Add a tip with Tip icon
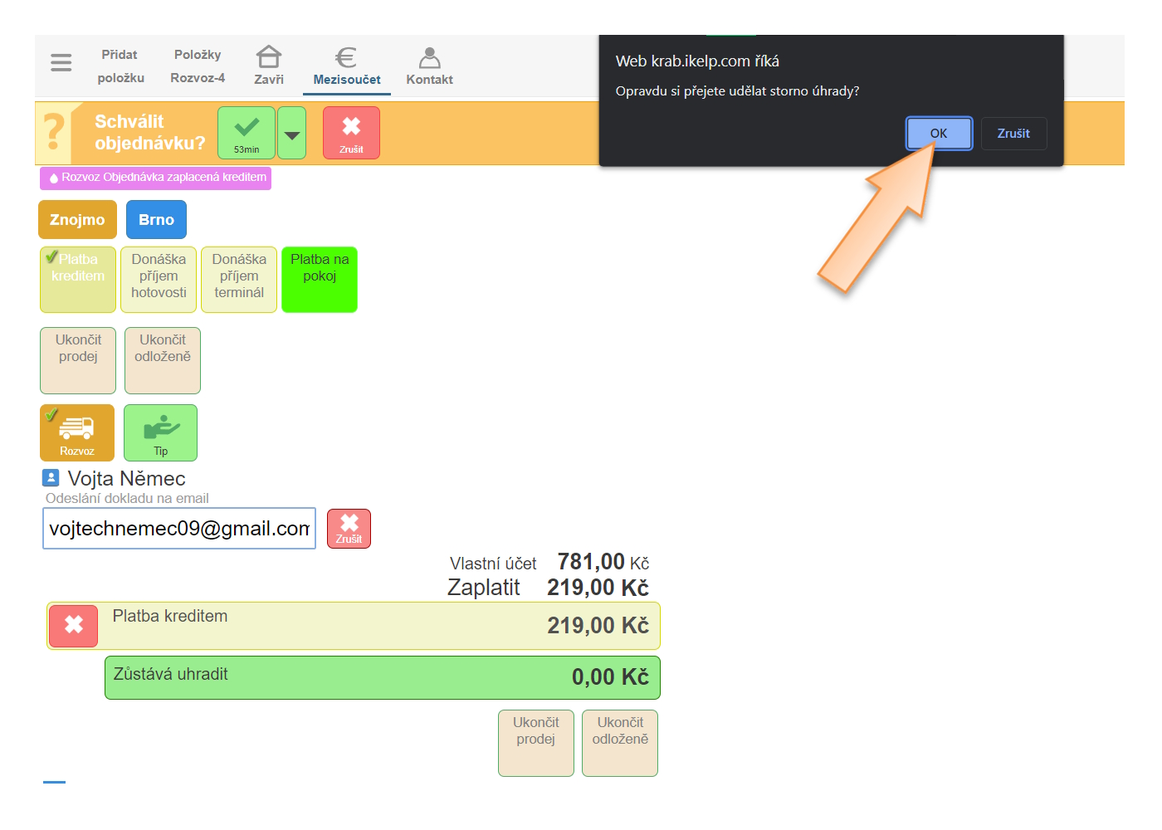This screenshot has width=1162, height=830. (x=160, y=432)
